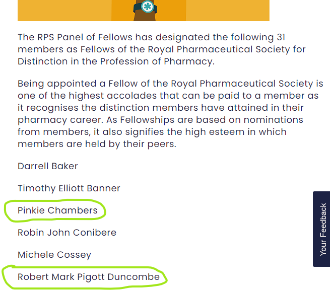Screen dimensions: 330x290
Task: Open the Your Feedback side tab
Action: 321,229
